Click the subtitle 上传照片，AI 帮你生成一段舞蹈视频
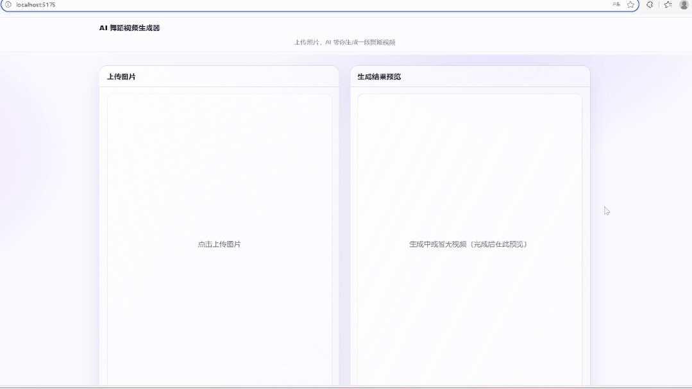This screenshot has height=389, width=692. point(346,41)
